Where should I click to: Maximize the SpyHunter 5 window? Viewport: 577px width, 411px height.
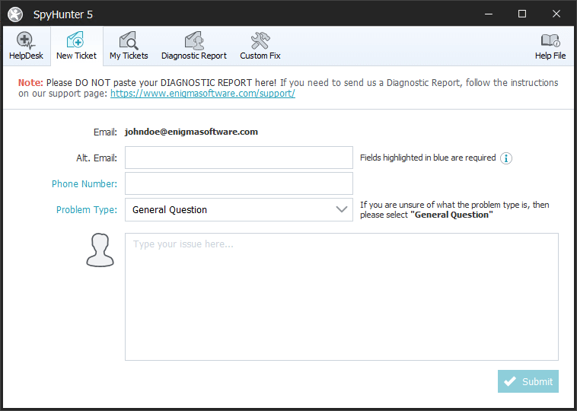coord(522,14)
